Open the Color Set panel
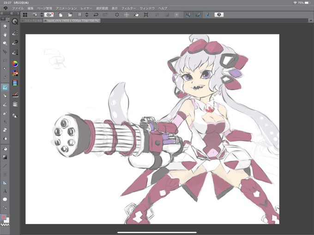Viewport: 314px width, 235px height. pos(15,73)
